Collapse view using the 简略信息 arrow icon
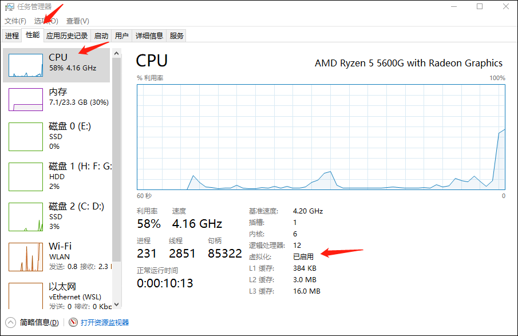The image size is (518, 336). click(x=10, y=322)
